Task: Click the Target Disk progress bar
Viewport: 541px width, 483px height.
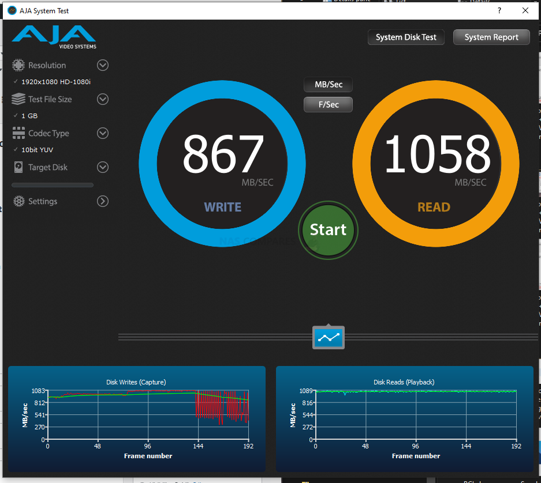Action: 53,185
